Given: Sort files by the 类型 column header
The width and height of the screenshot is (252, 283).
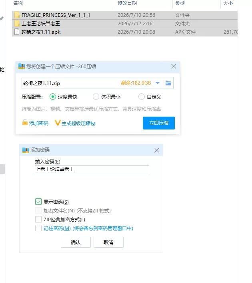Looking at the screenshot, I should point(180,3).
